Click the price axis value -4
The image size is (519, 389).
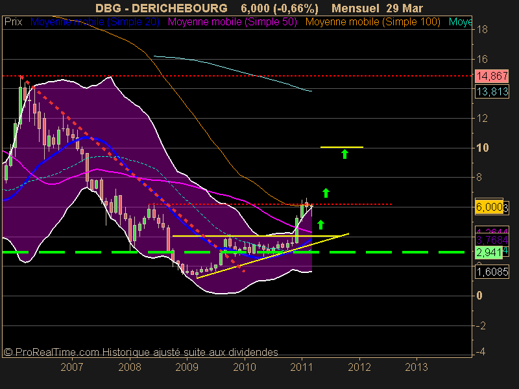[x=481, y=351]
